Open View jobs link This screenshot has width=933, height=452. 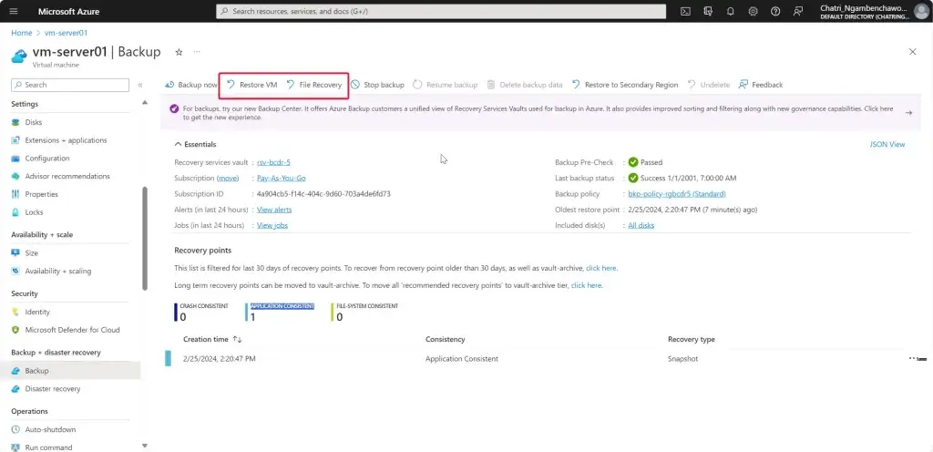(x=272, y=225)
